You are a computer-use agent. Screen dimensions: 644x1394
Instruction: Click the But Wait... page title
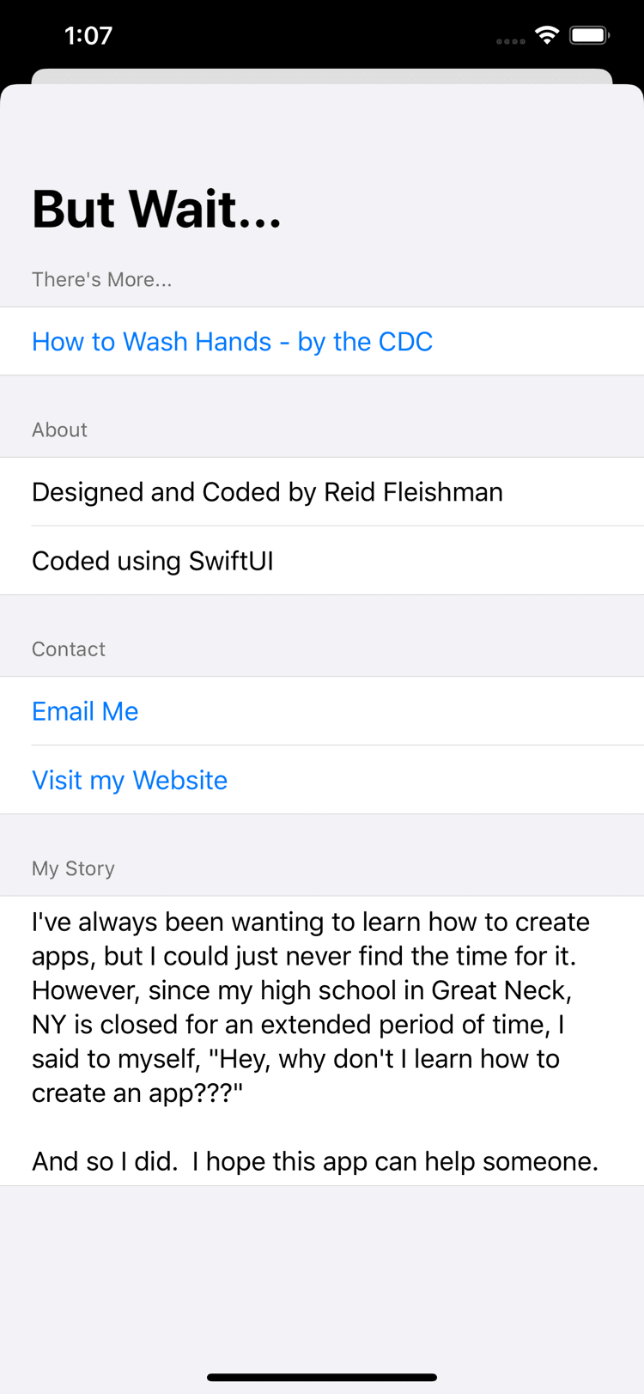(156, 209)
